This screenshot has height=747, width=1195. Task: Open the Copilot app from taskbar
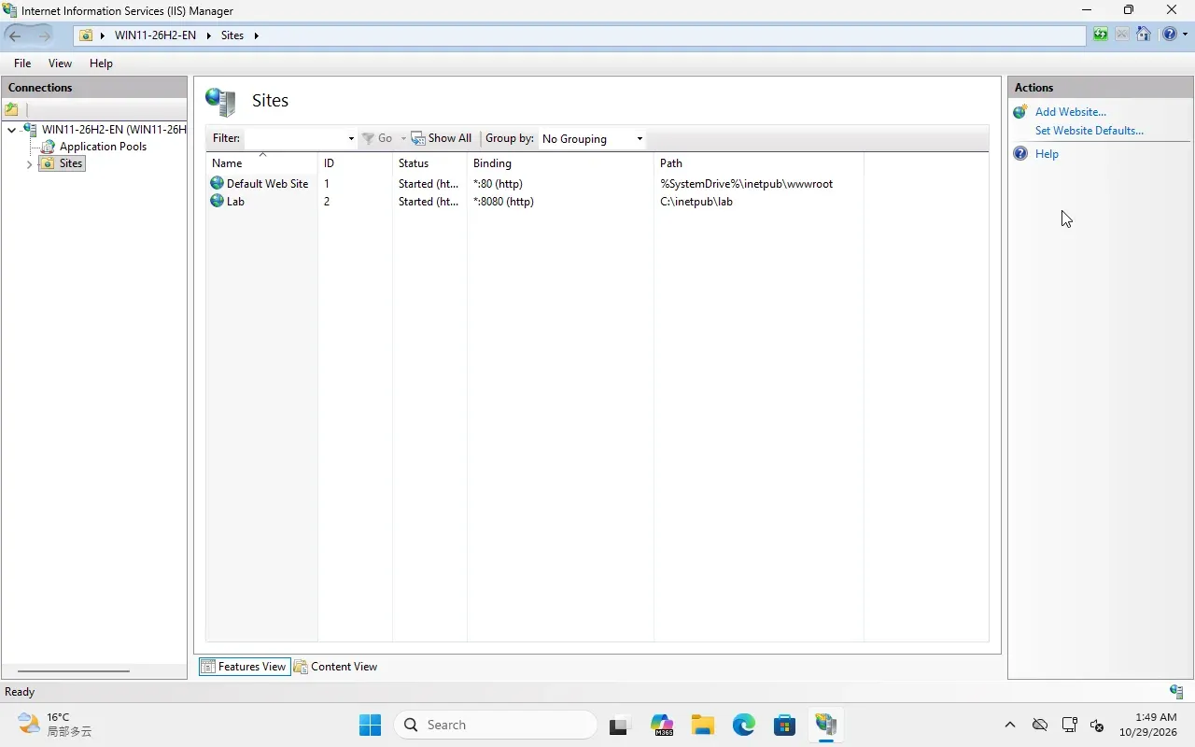pyautogui.click(x=662, y=725)
